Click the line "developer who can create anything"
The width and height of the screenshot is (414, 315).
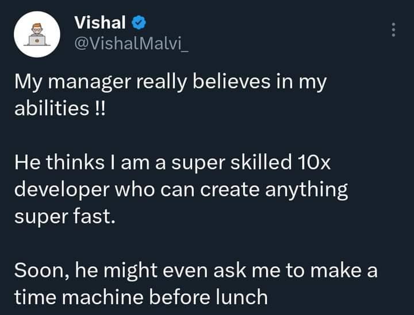tap(181, 190)
